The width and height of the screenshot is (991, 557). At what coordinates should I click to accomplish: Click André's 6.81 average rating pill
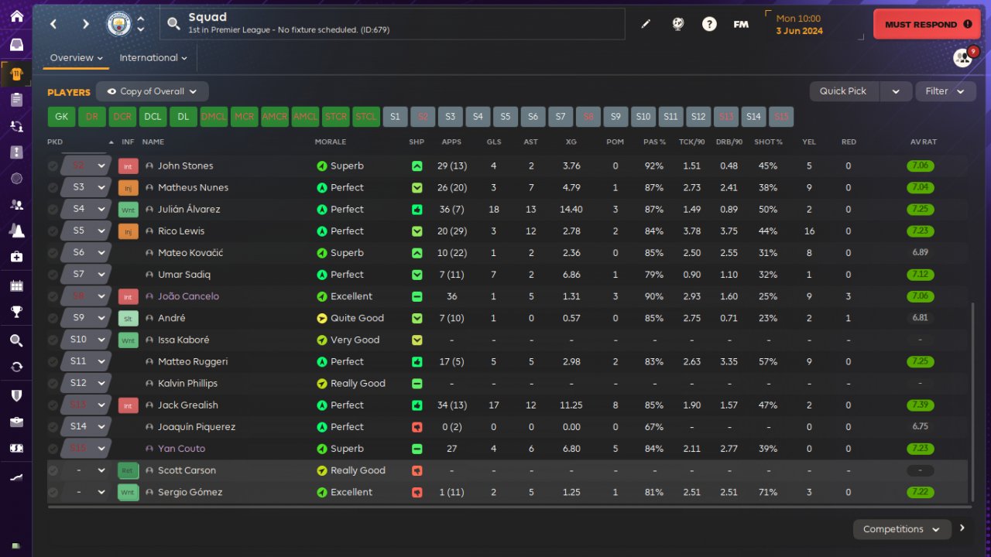(921, 318)
